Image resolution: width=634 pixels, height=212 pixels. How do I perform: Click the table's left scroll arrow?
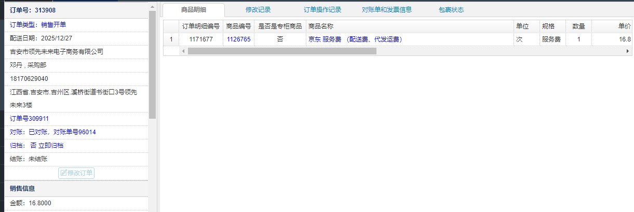click(x=183, y=51)
